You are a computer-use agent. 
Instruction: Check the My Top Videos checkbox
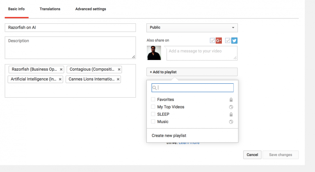pos(153,107)
